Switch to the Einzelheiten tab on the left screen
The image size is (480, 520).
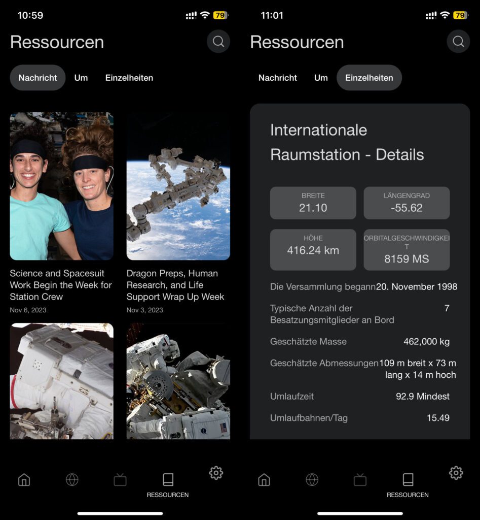(129, 78)
